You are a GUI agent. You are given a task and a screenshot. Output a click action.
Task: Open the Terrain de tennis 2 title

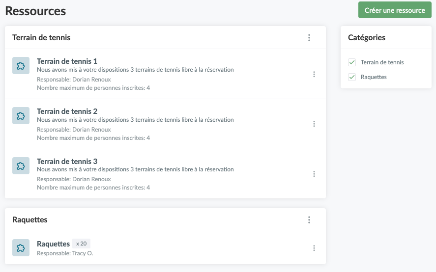pyautogui.click(x=67, y=111)
